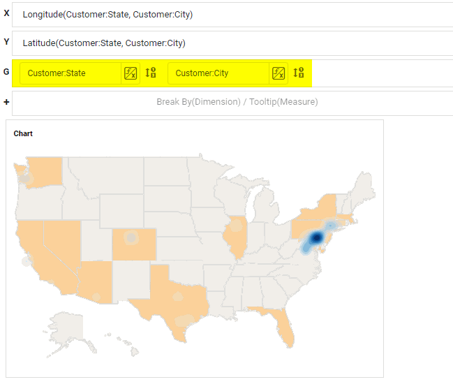Click the Y axis row label
The width and height of the screenshot is (453, 382).
6,42
